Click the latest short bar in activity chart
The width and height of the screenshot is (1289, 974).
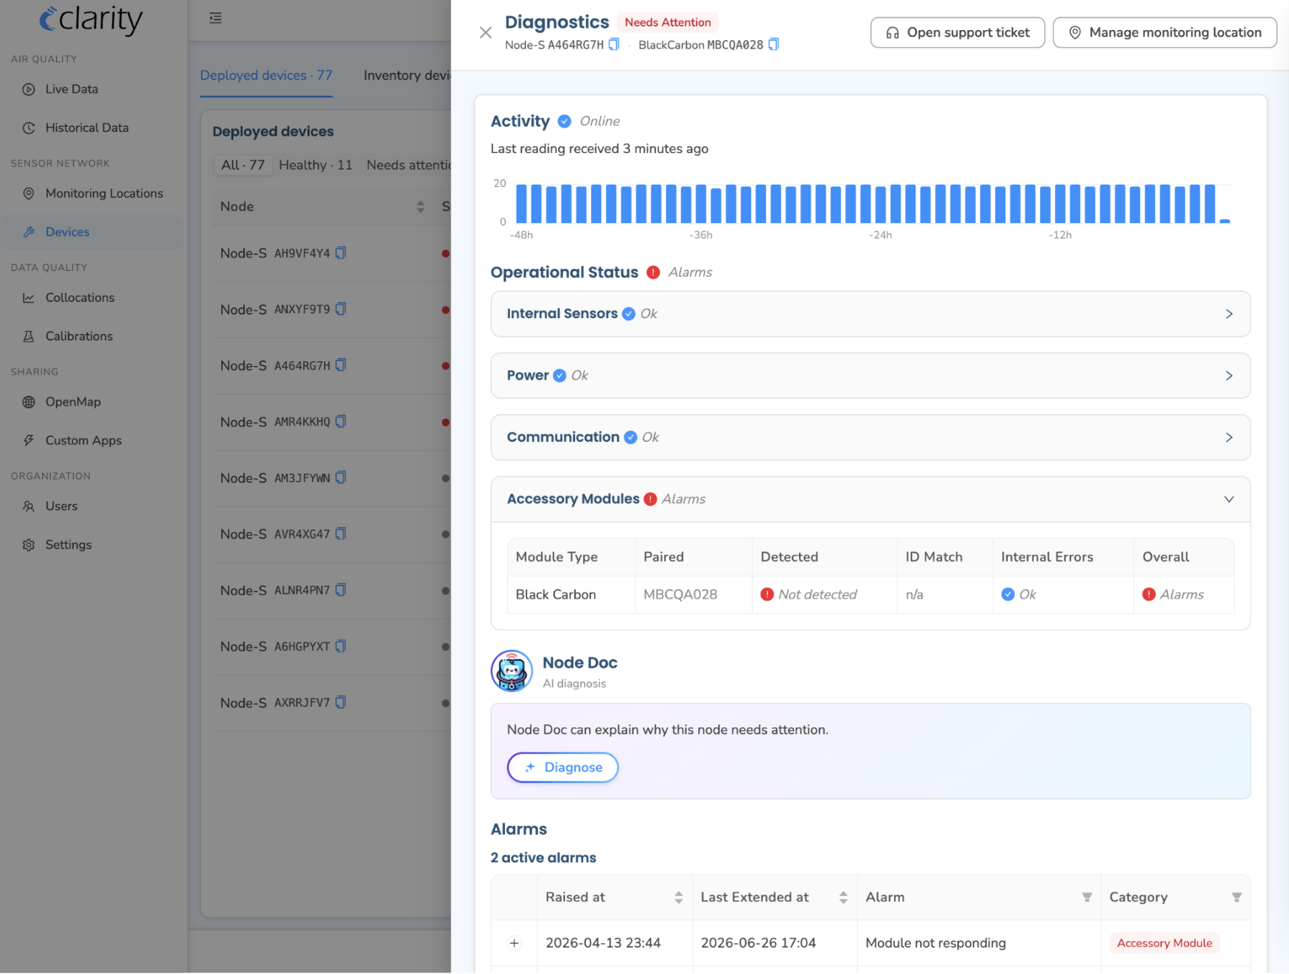(x=1225, y=221)
